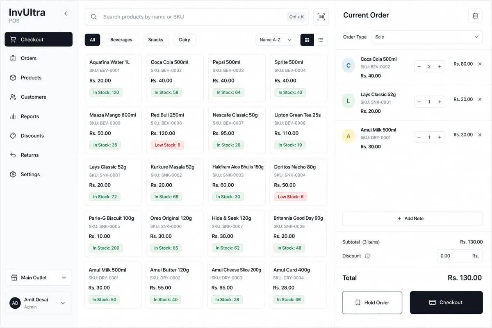This screenshot has width=492, height=328.
Task: Filter products by Beverages
Action: coord(121,40)
